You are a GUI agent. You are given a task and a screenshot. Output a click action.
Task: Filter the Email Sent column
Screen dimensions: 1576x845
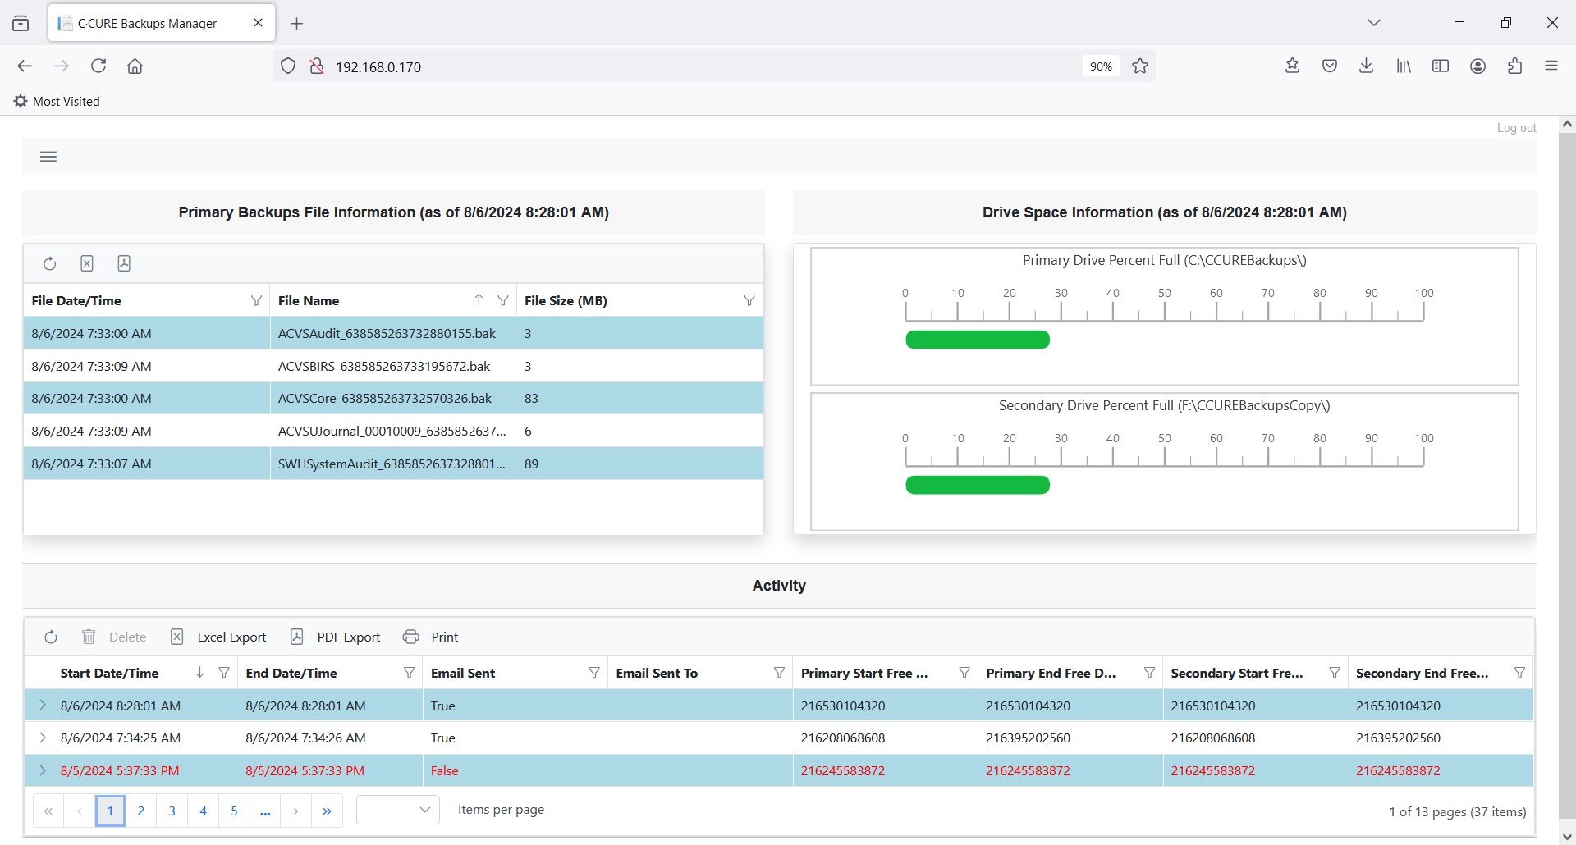(594, 673)
